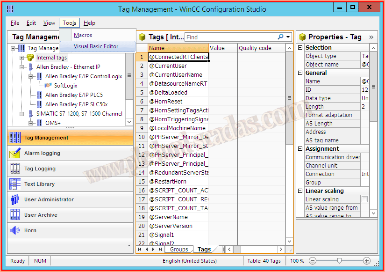Select the SoftLogix connection in tree
Screen dimensions: 385x272
65,86
